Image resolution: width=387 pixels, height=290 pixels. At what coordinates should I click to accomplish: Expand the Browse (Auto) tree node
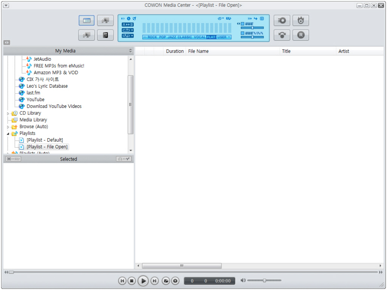[8, 127]
